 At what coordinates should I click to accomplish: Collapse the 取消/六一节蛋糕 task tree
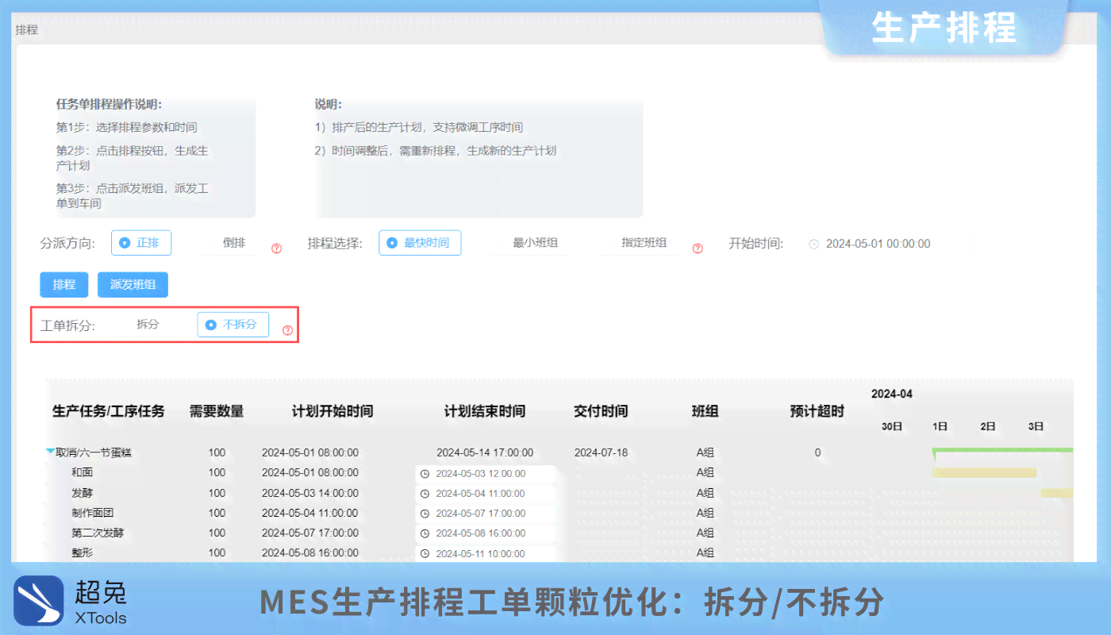(51, 452)
